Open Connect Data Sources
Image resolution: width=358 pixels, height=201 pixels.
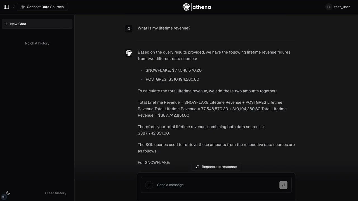coord(43,7)
